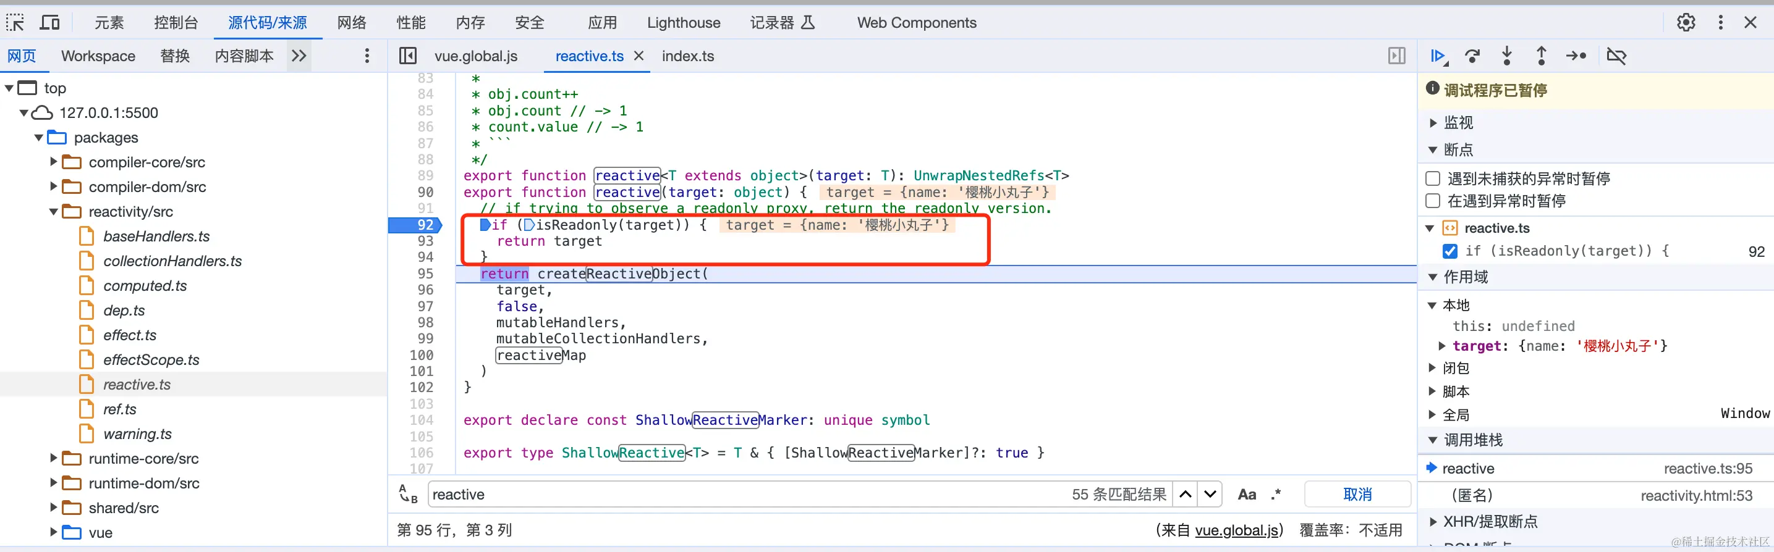The height and width of the screenshot is (552, 1774).
Task: Hide the debugger sidebar toggle icon
Action: pyautogui.click(x=1396, y=56)
